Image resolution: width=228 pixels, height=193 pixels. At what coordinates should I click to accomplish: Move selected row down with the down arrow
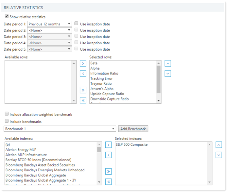pyautogui.click(x=167, y=74)
